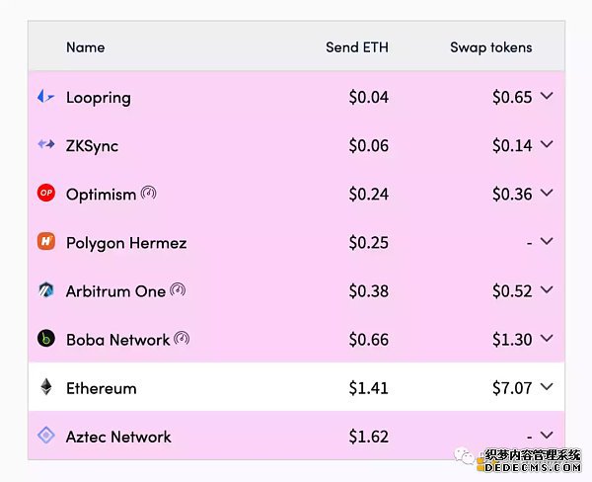Select the Boba Network name text
Viewport: 592px width, 482px height.
coord(117,340)
